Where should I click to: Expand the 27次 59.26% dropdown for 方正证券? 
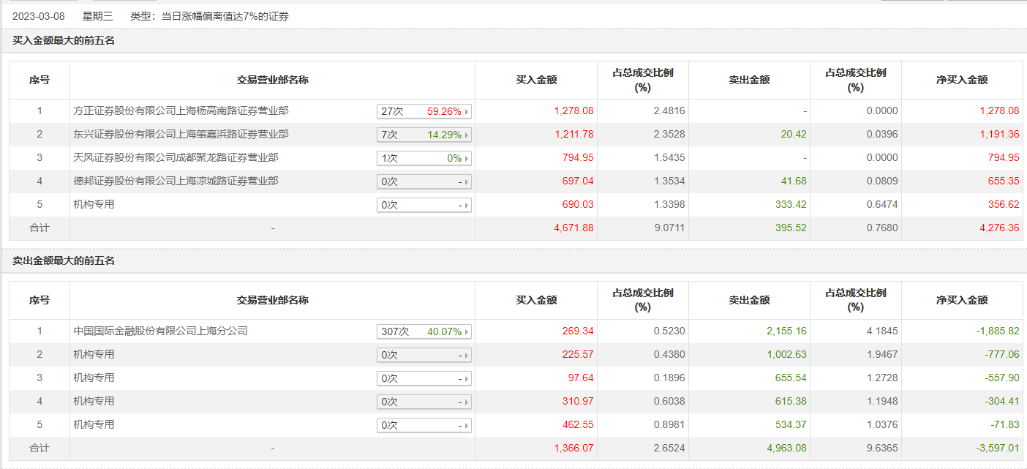(424, 112)
